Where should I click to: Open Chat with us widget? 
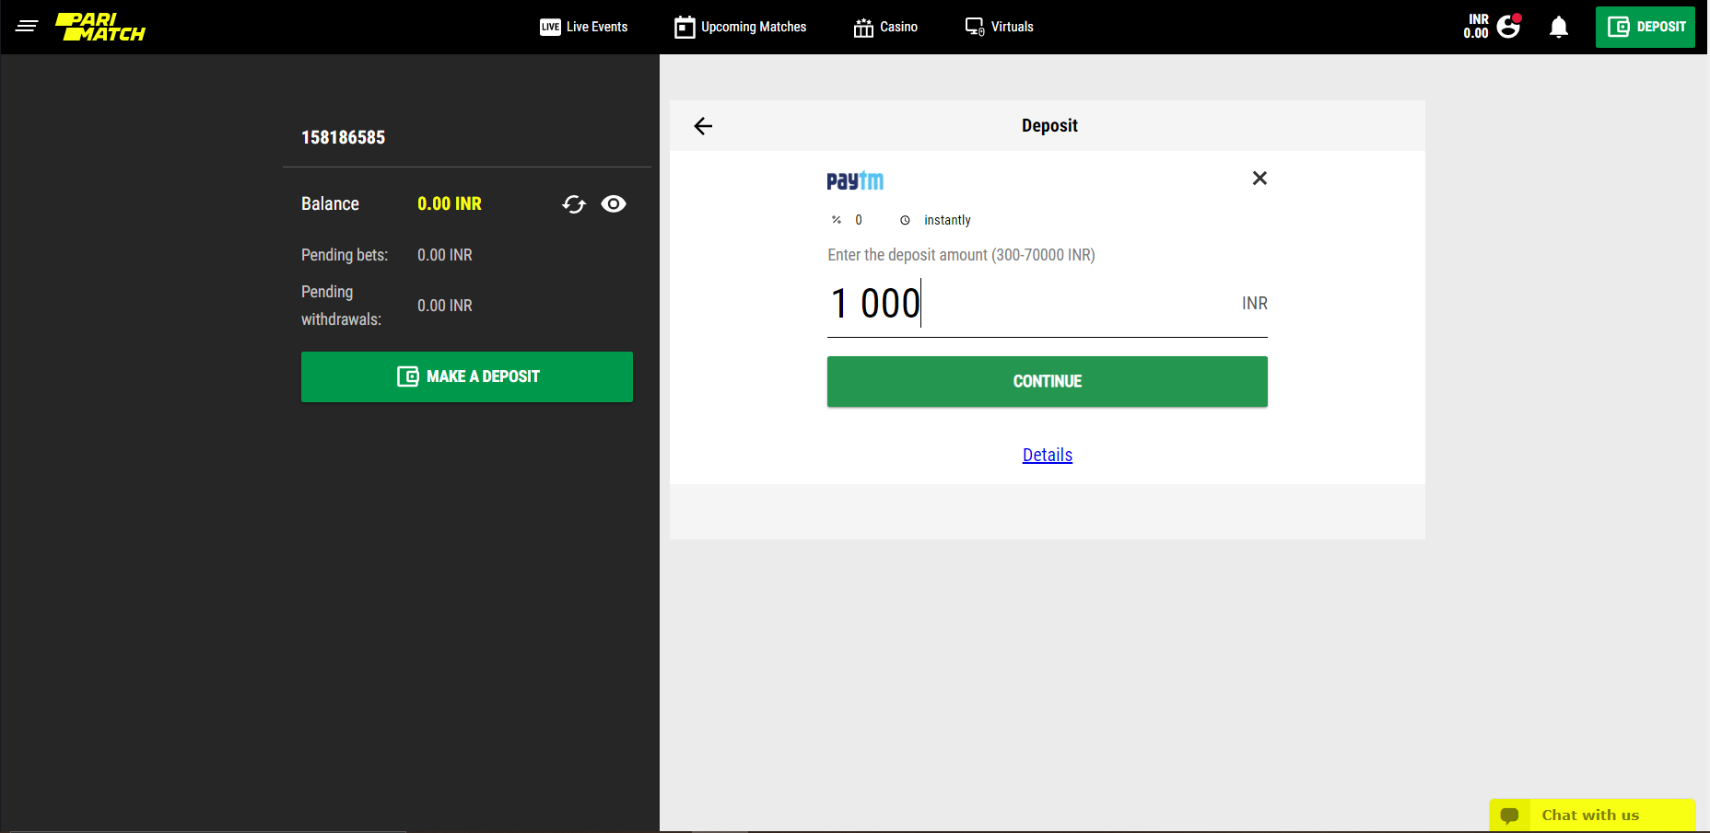tap(1592, 815)
